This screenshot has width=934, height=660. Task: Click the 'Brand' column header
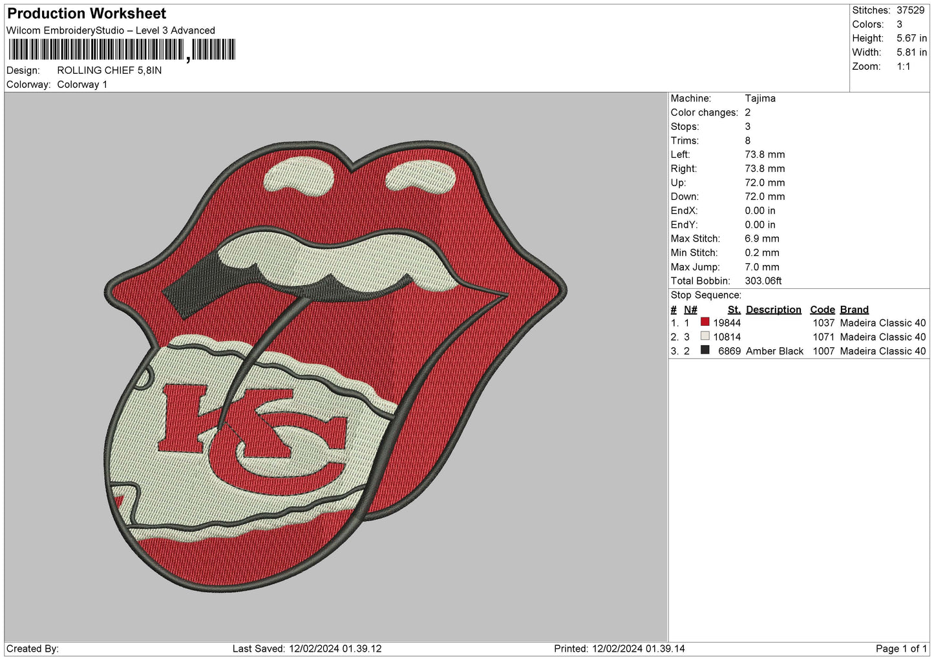(854, 310)
